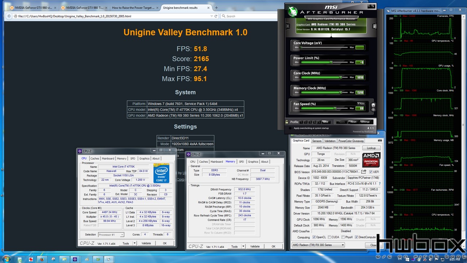Click the taskbar clock showing 8:05 PM
Image resolution: width=467 pixels, height=263 pixels.
pos(454,259)
